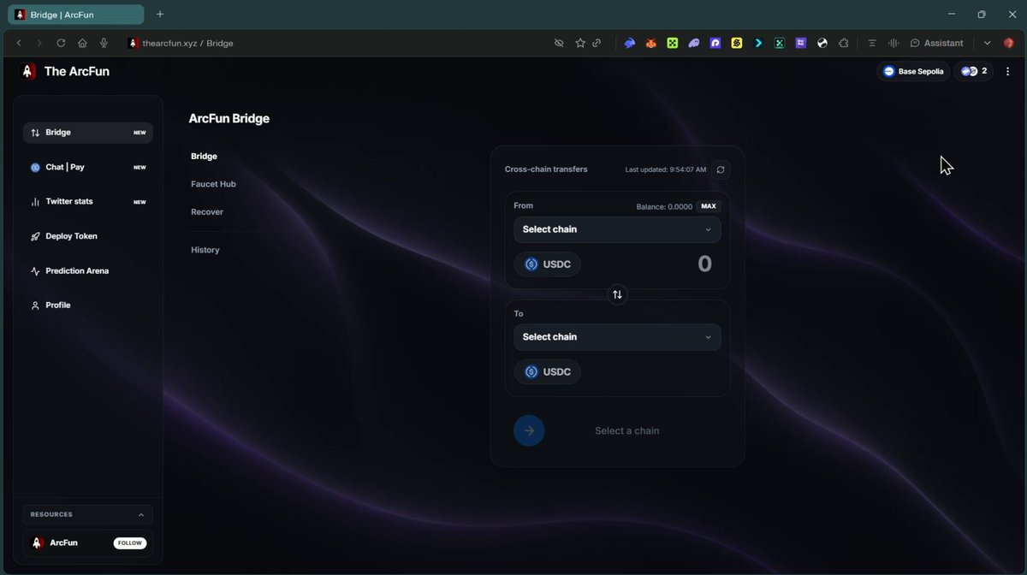This screenshot has height=575, width=1027.
Task: Open the History tab
Action: [205, 250]
